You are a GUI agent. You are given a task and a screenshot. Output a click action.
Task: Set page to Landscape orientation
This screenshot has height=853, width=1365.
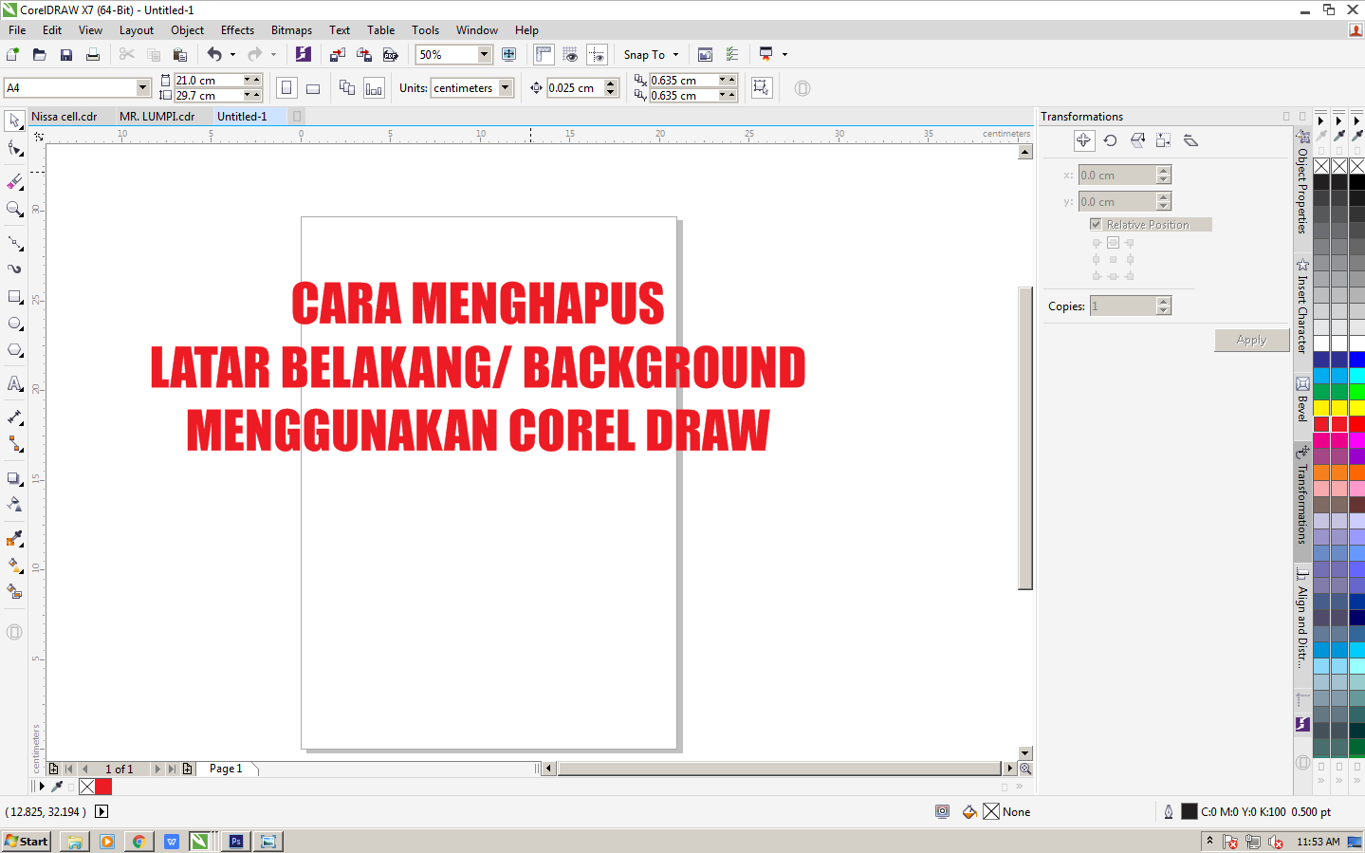(x=313, y=88)
